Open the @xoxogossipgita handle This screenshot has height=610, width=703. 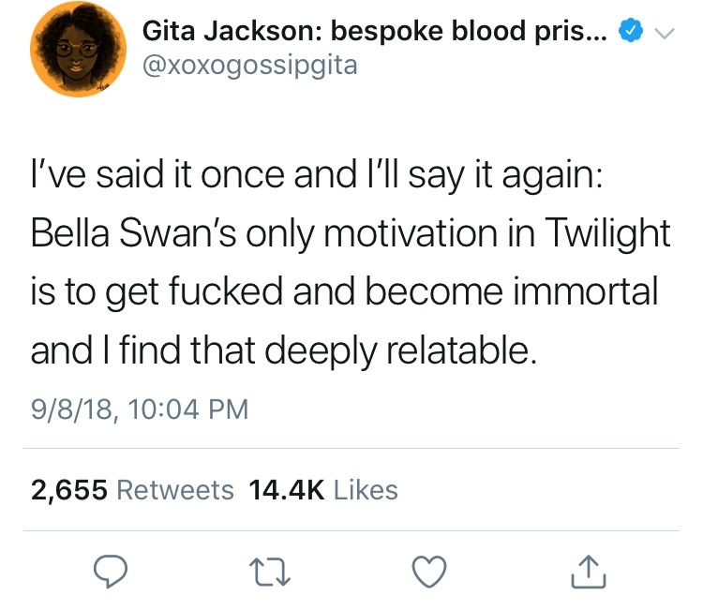point(249,67)
